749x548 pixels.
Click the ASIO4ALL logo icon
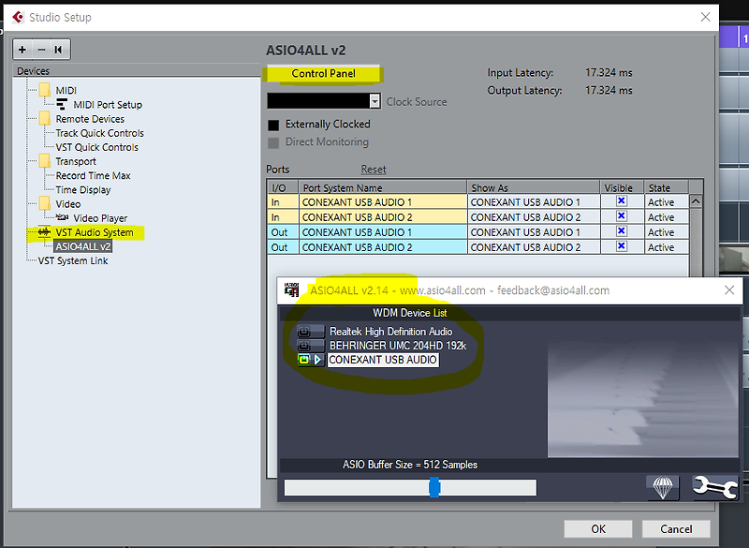(291, 290)
